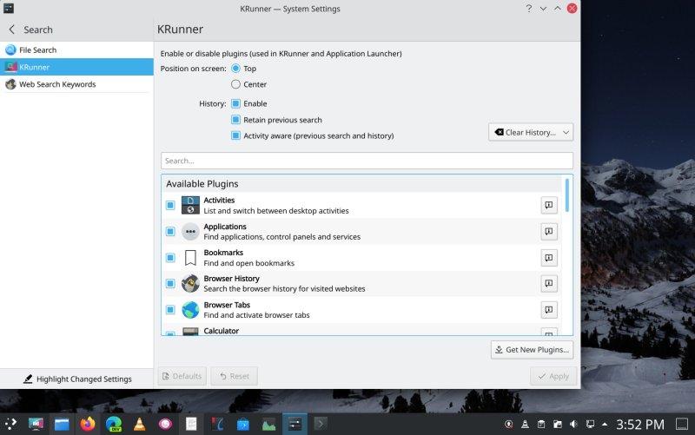Screen dimensions: 695x435
Task: Click the Browser Tabs globe icon
Action: pos(190,310)
